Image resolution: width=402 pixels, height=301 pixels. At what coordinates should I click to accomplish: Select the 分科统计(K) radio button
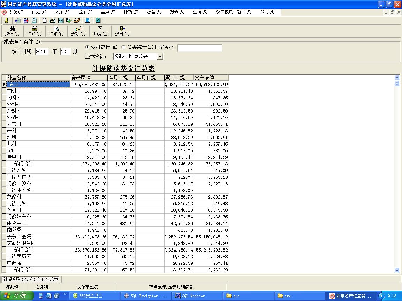(87, 47)
